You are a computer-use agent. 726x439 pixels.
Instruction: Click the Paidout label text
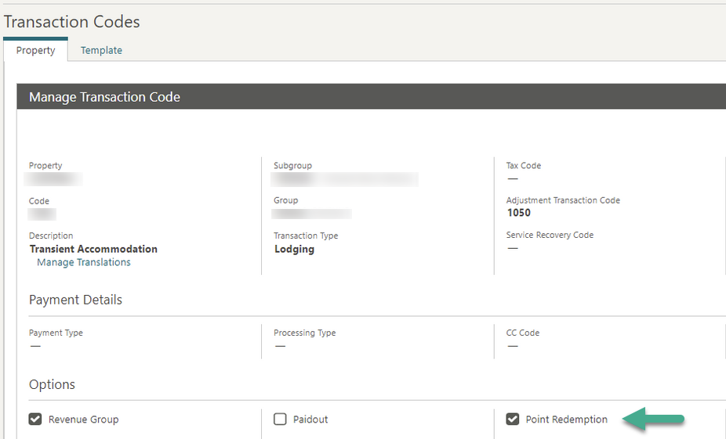[x=310, y=419]
